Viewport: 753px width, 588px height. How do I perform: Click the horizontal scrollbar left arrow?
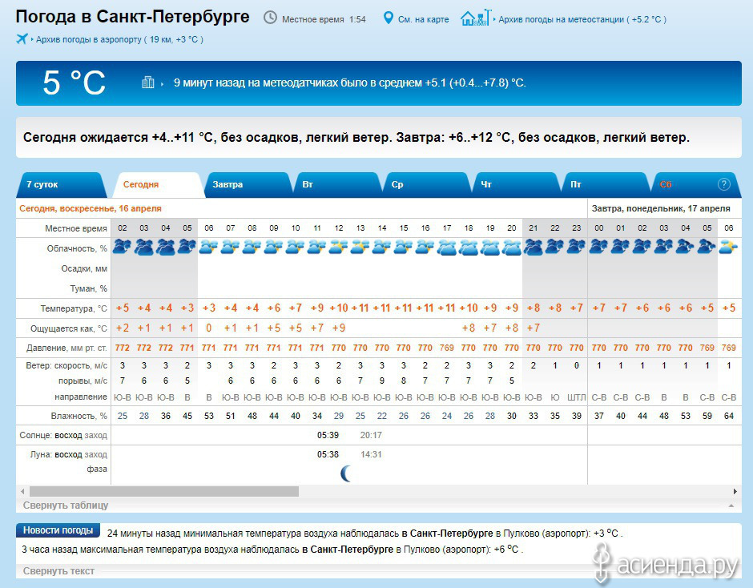tap(22, 491)
